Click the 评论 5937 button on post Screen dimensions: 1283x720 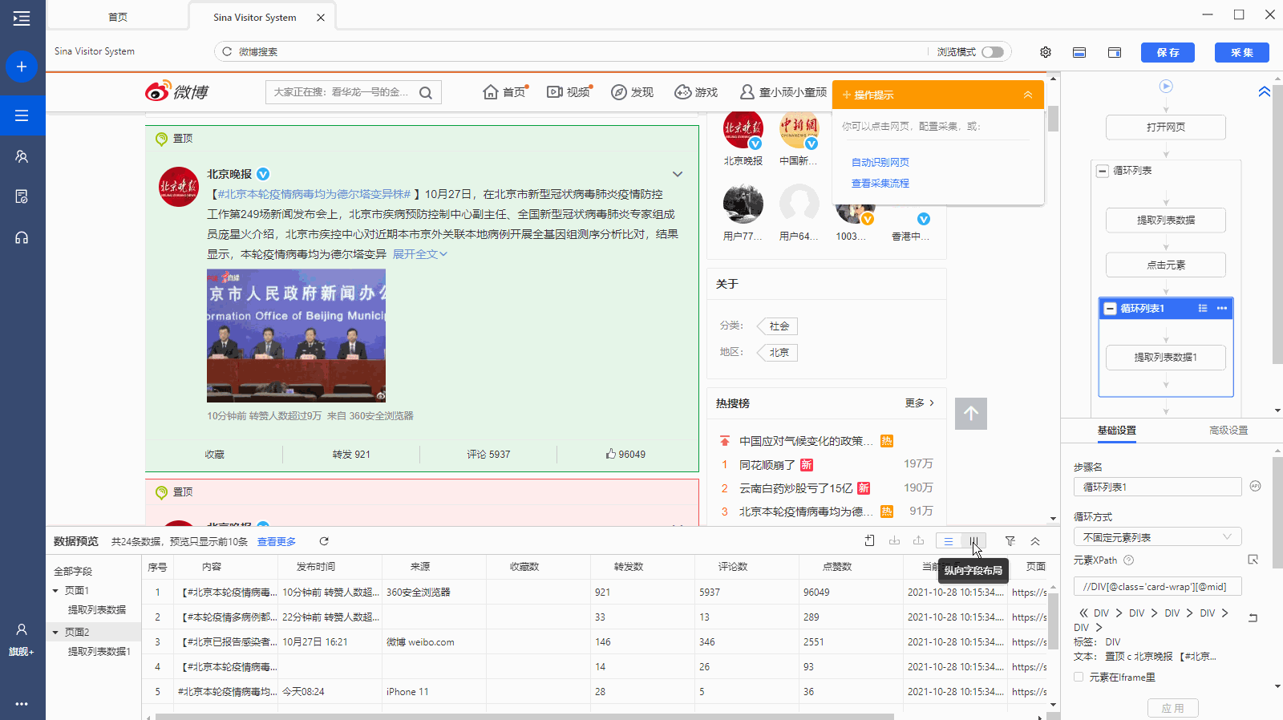488,455
